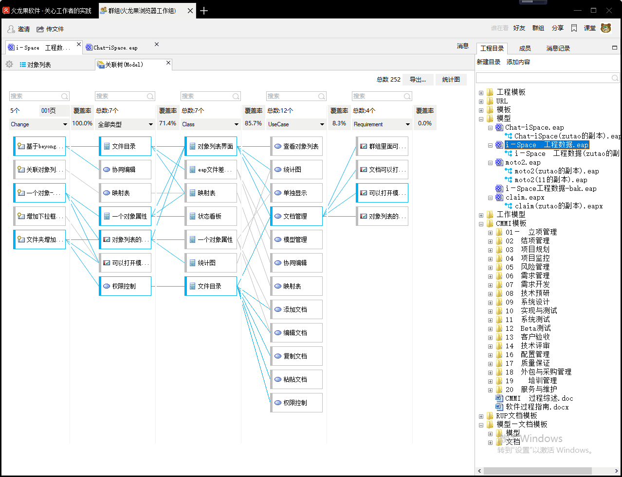Click the 好友 menu item
Viewport: 622px width, 477px height.
[x=519, y=28]
